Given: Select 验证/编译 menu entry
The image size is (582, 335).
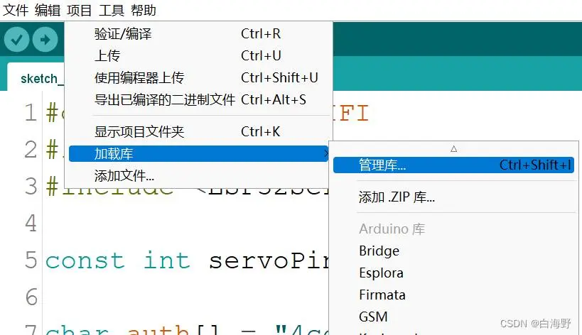Looking at the screenshot, I should pyautogui.click(x=198, y=34).
